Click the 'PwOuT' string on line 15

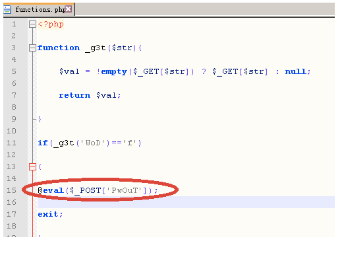[125, 190]
